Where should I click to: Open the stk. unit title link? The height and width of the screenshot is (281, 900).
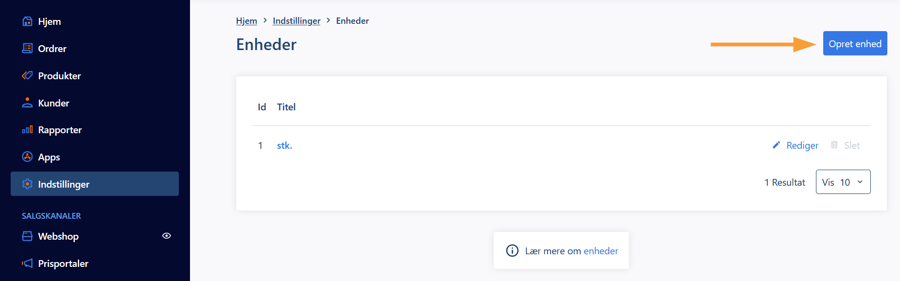coord(284,145)
